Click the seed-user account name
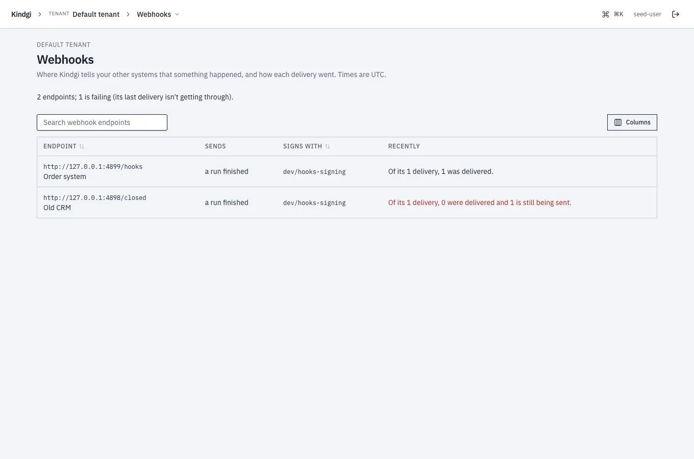This screenshot has height=459, width=694. (647, 14)
